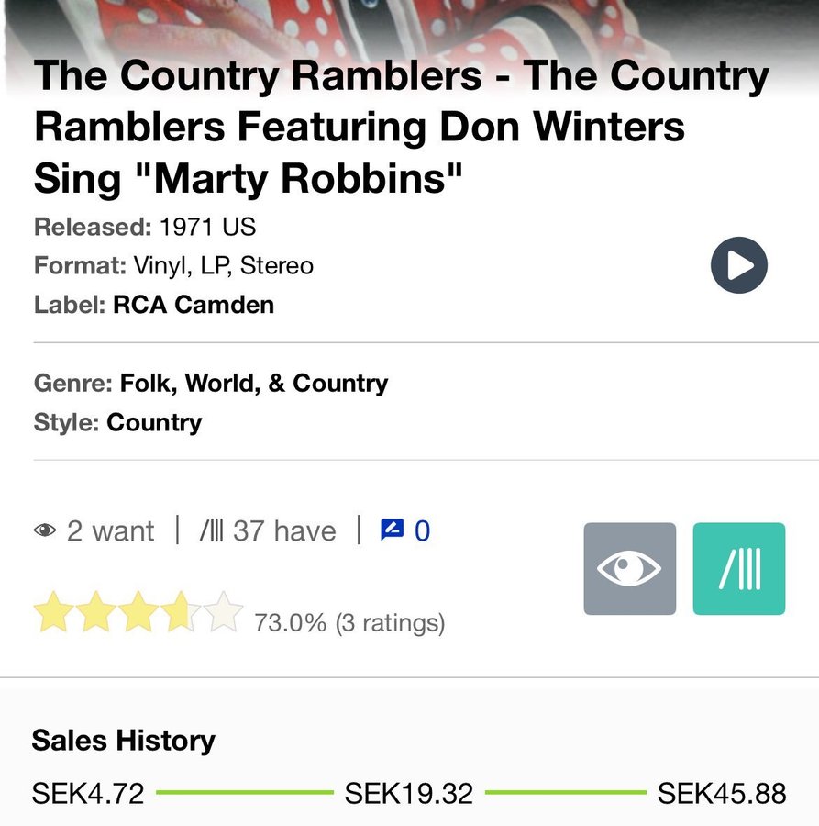Select highest sale price SEK45.88
819x826 pixels.
(722, 793)
